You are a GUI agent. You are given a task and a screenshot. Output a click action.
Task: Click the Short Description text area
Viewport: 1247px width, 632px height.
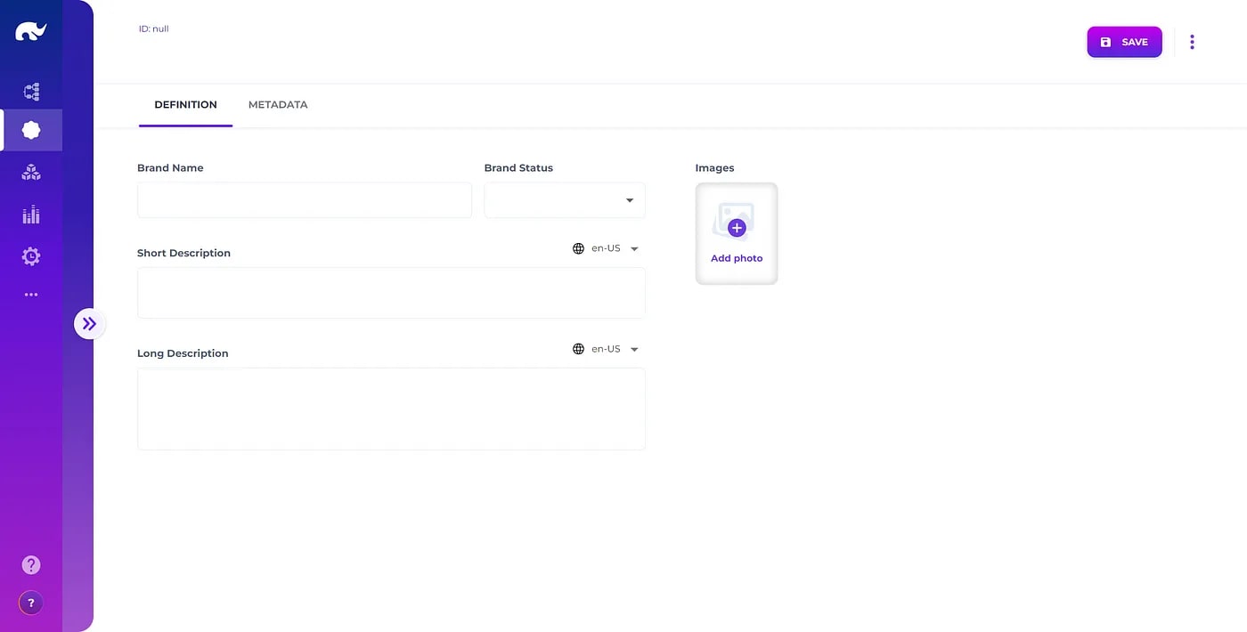[x=391, y=293]
